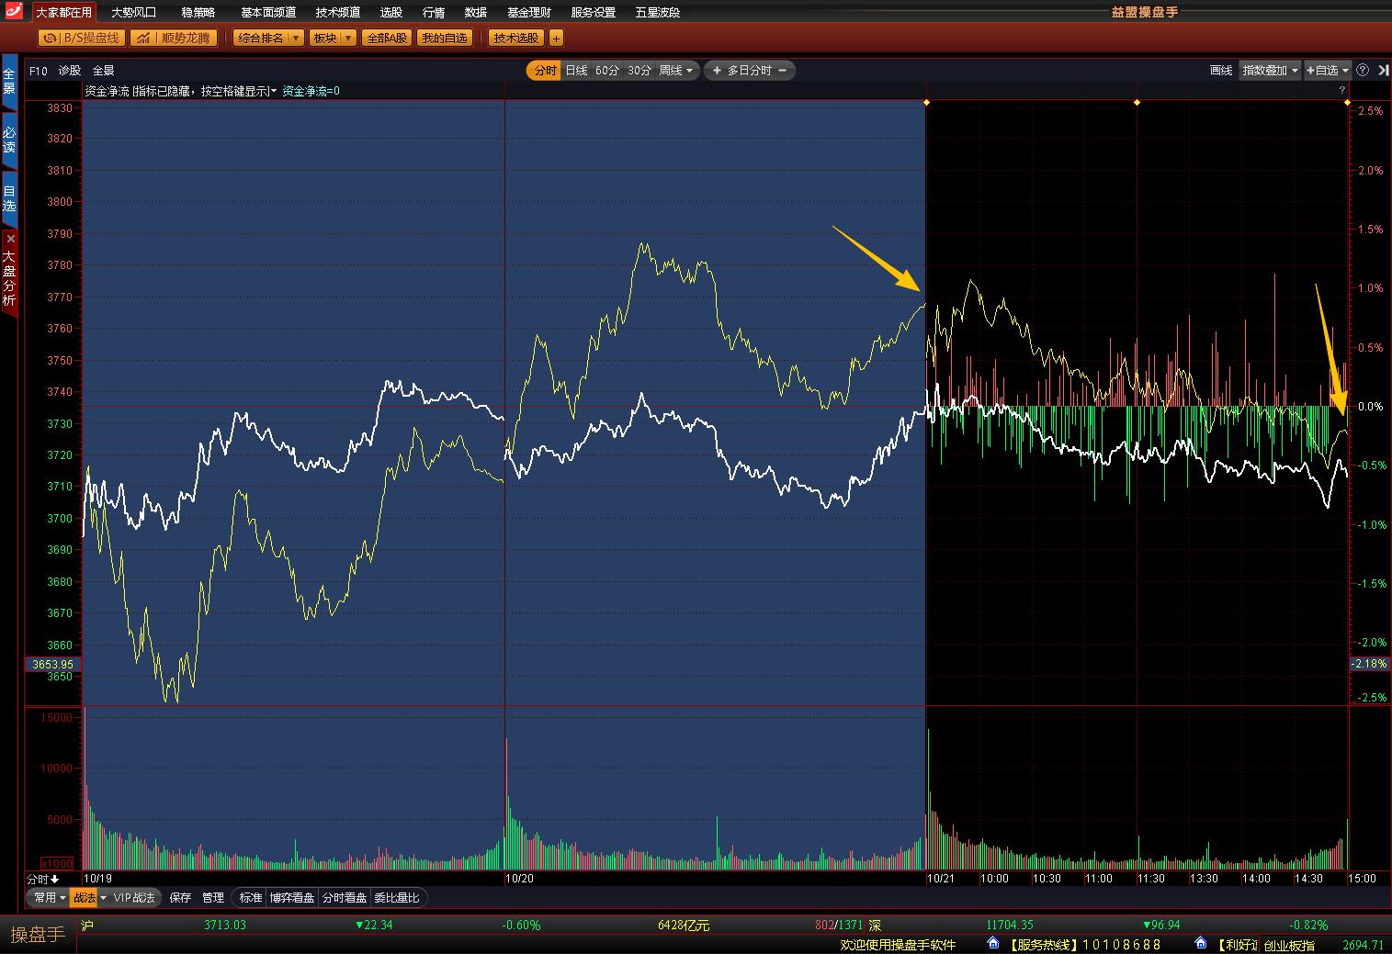Click the 分时 down arrow below volume
This screenshot has height=954, width=1392.
(x=54, y=879)
